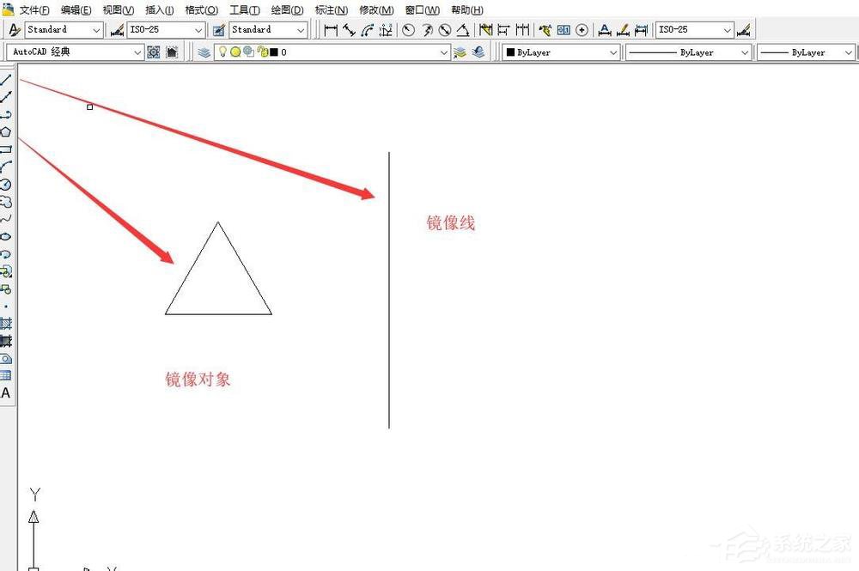Image resolution: width=859 pixels, height=571 pixels.
Task: Toggle the layer freeze sun icon
Action: coord(235,52)
